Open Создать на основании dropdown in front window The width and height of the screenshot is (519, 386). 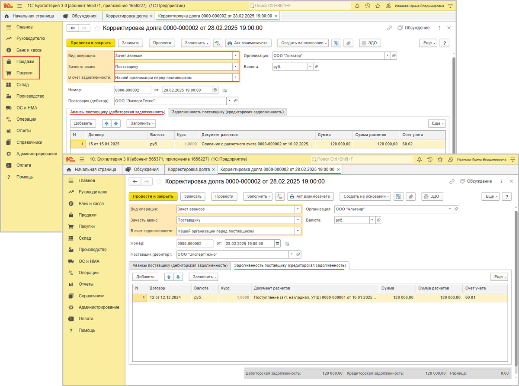pyautogui.click(x=365, y=196)
